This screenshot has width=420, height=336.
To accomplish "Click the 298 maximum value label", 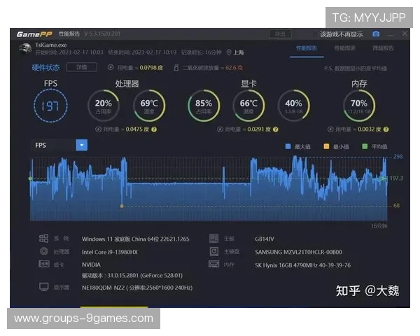I will pyautogui.click(x=398, y=157).
